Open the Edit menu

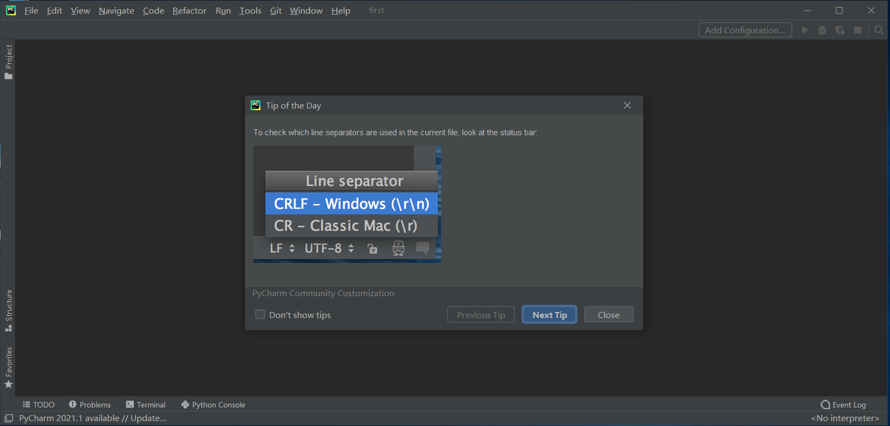pos(54,10)
